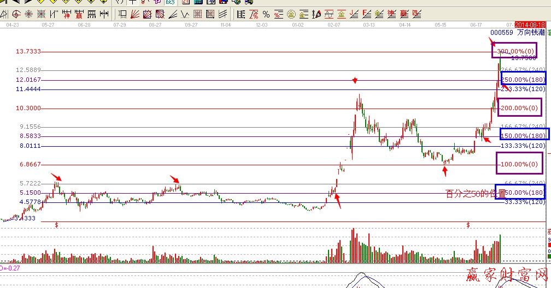
Task: Click the 02-07 date axis marker
Action: 333,25
